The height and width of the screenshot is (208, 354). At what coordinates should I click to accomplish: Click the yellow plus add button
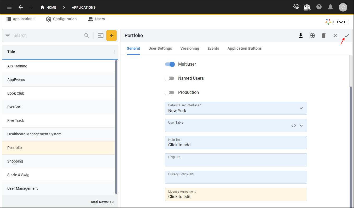pos(112,36)
